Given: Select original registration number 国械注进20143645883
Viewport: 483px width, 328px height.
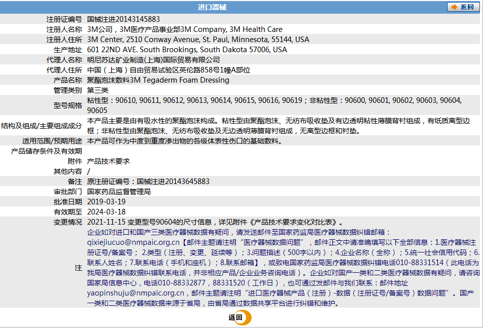Looking at the screenshot, I should tap(173, 181).
